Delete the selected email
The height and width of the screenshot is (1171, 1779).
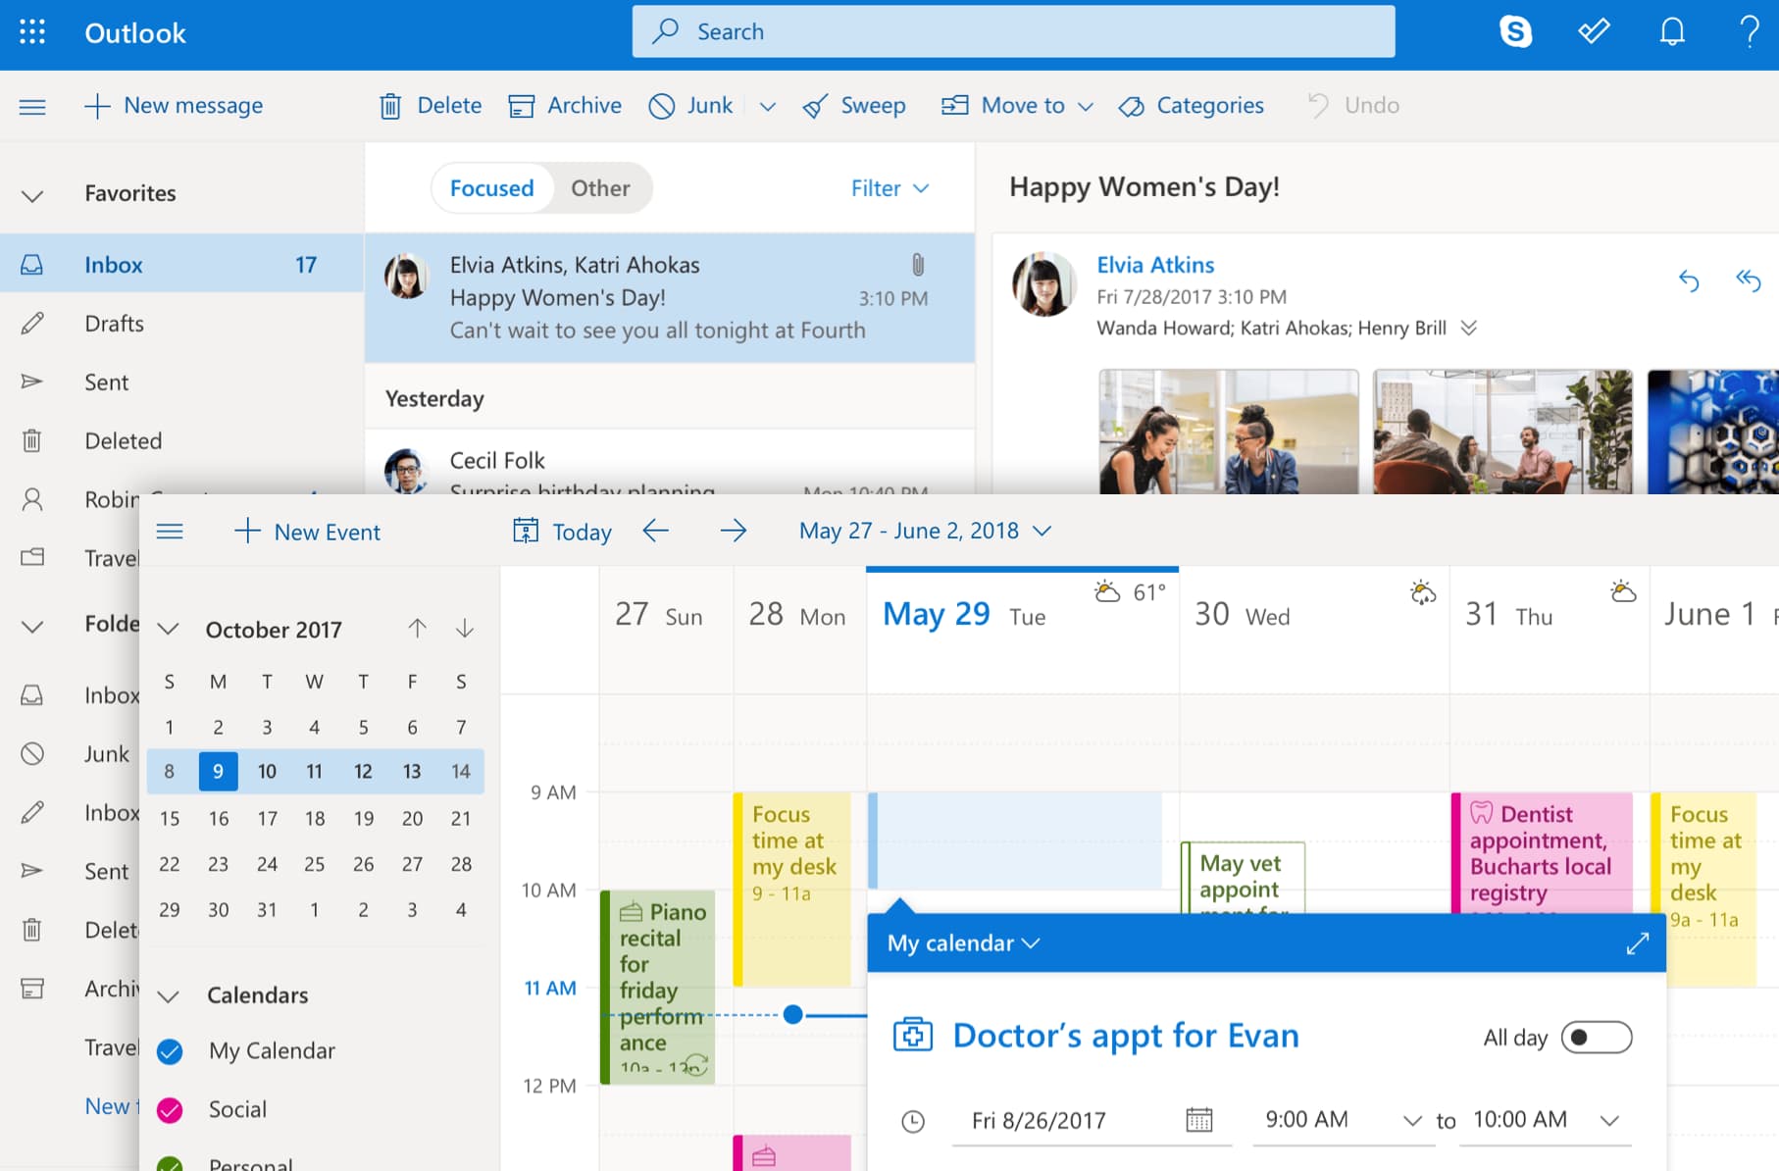click(431, 106)
